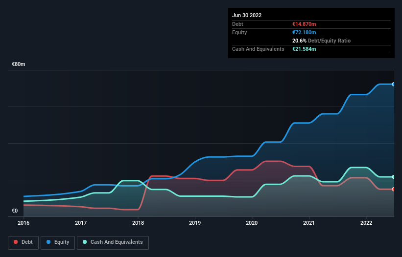Select the 2022 axis label

click(366, 223)
